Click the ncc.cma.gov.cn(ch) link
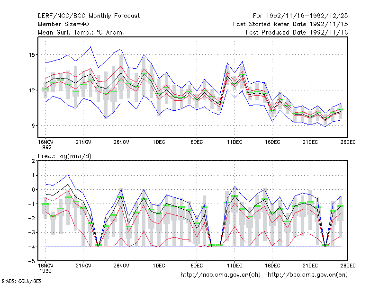The image size is (379, 284). point(220,275)
